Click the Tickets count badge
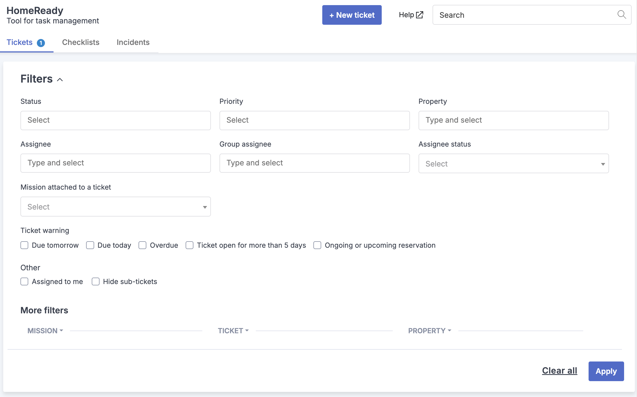Image resolution: width=637 pixels, height=397 pixels. tap(41, 43)
